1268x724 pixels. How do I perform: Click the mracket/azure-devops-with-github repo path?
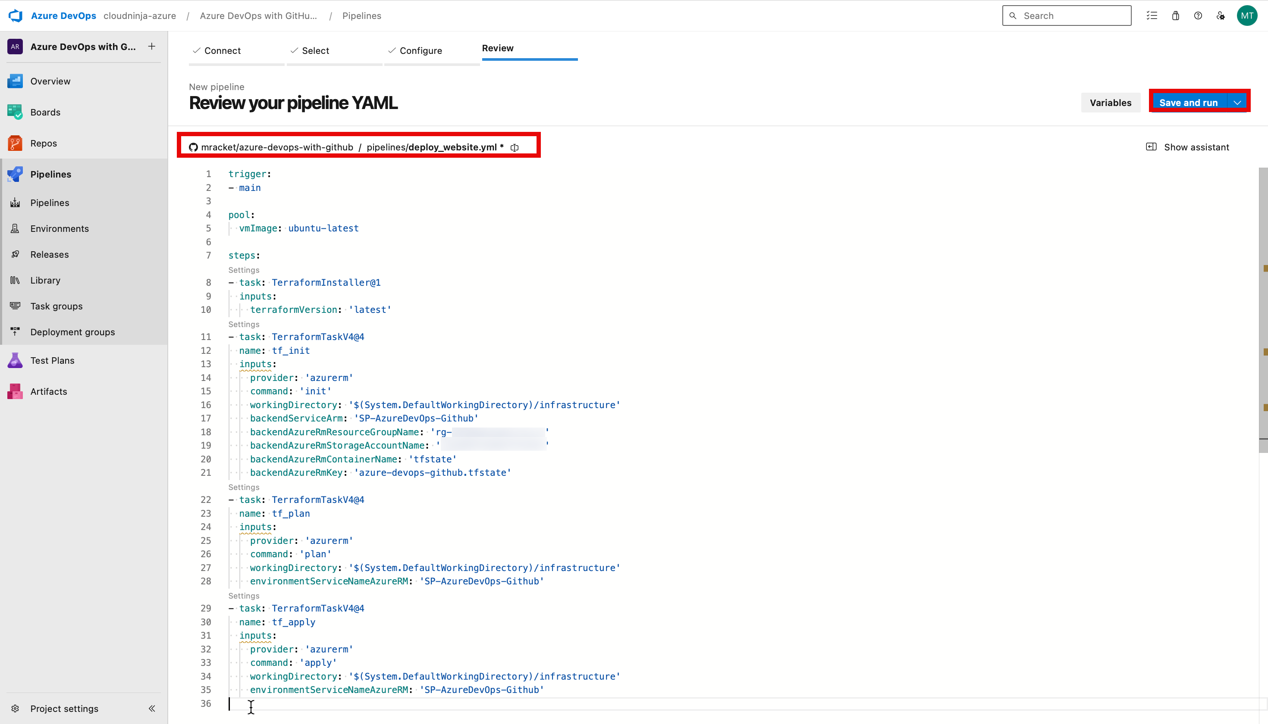pyautogui.click(x=277, y=147)
